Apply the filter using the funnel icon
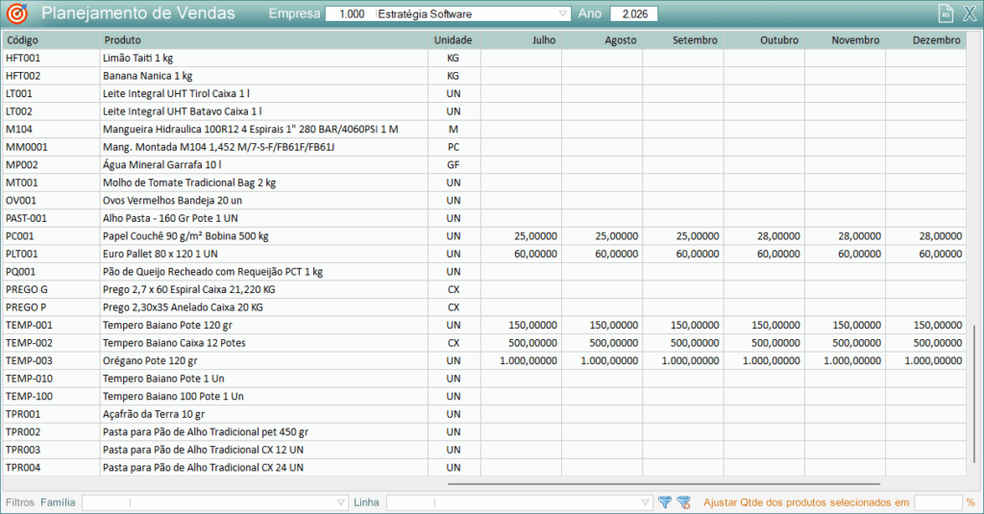 (664, 502)
